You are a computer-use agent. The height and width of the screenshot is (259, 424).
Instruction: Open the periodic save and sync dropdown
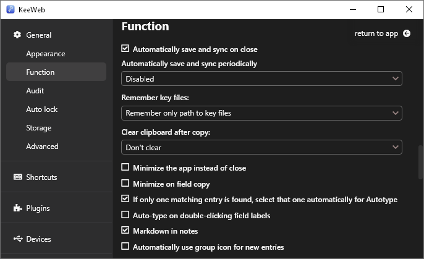click(261, 79)
